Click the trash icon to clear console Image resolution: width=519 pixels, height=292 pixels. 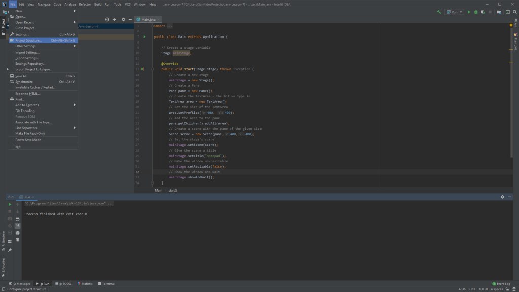(x=17, y=240)
